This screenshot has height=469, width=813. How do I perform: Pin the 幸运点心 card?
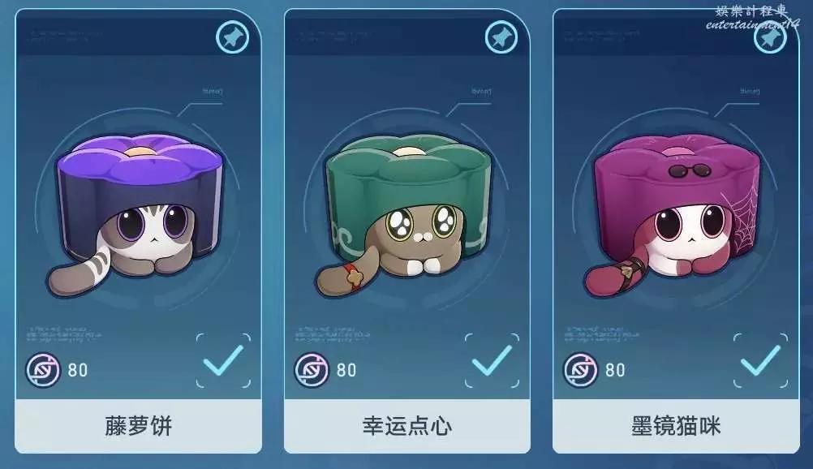[501, 37]
